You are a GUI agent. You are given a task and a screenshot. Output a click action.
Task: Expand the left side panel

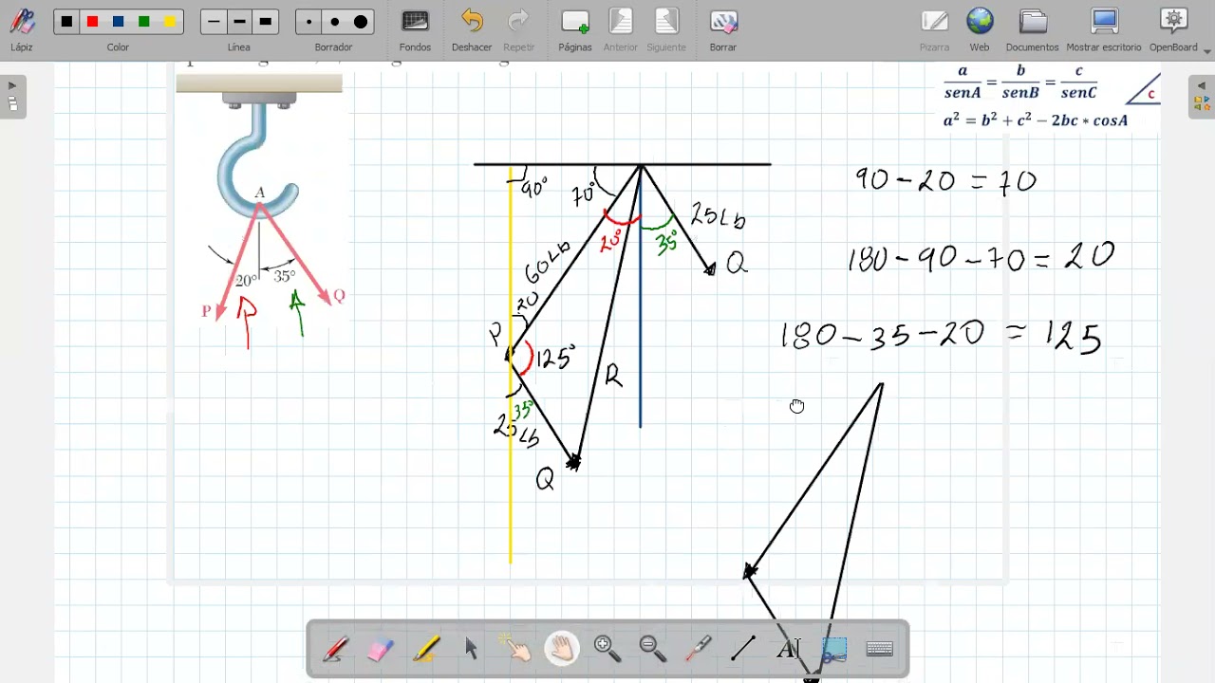pyautogui.click(x=12, y=97)
